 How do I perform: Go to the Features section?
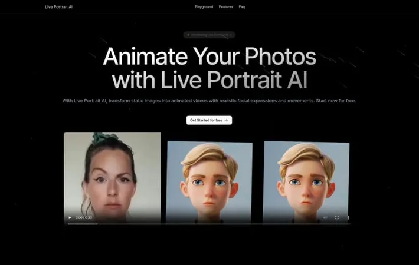pos(225,7)
